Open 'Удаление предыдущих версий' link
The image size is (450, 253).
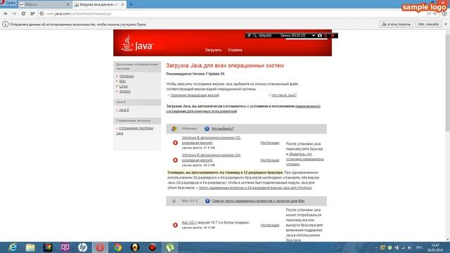pos(195,96)
